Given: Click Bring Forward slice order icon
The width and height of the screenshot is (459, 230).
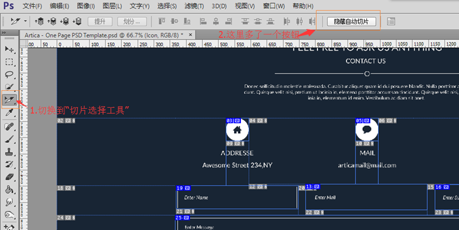Looking at the screenshot, I should (x=52, y=21).
